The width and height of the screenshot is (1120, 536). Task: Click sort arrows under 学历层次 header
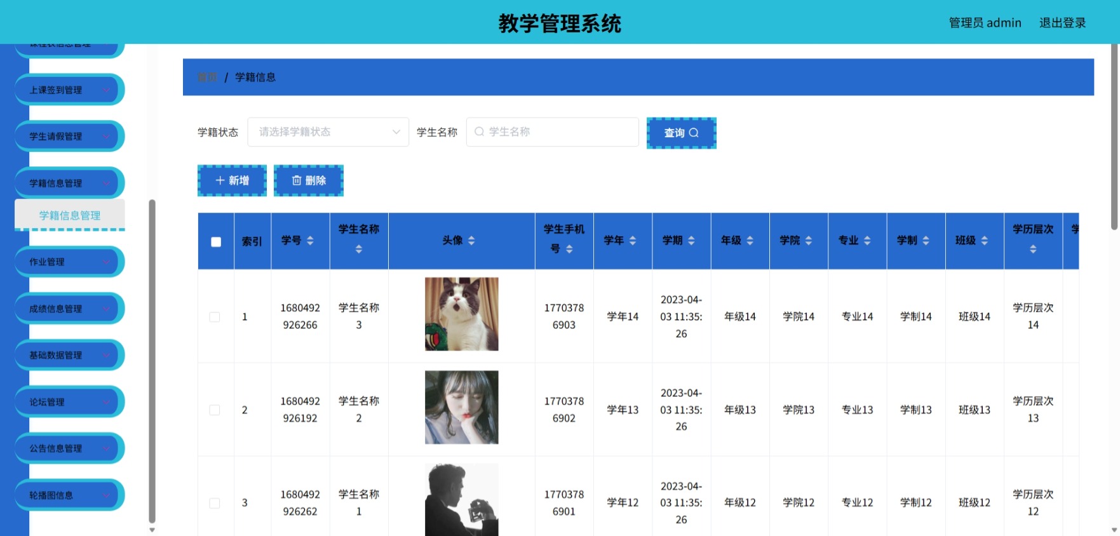click(x=1033, y=250)
